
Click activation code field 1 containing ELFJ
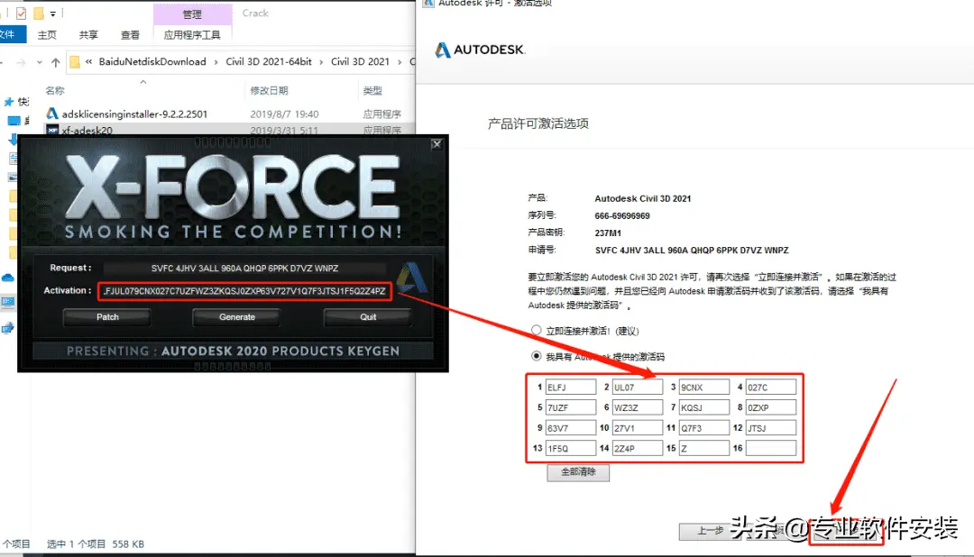point(571,387)
